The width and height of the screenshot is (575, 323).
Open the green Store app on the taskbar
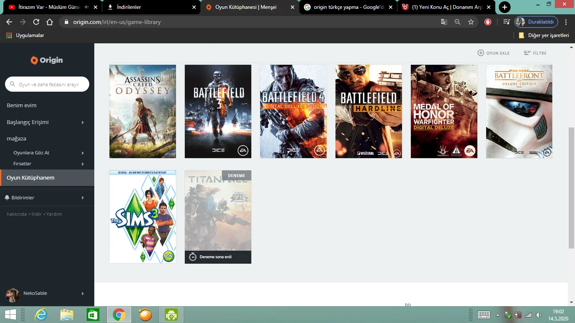[93, 315]
